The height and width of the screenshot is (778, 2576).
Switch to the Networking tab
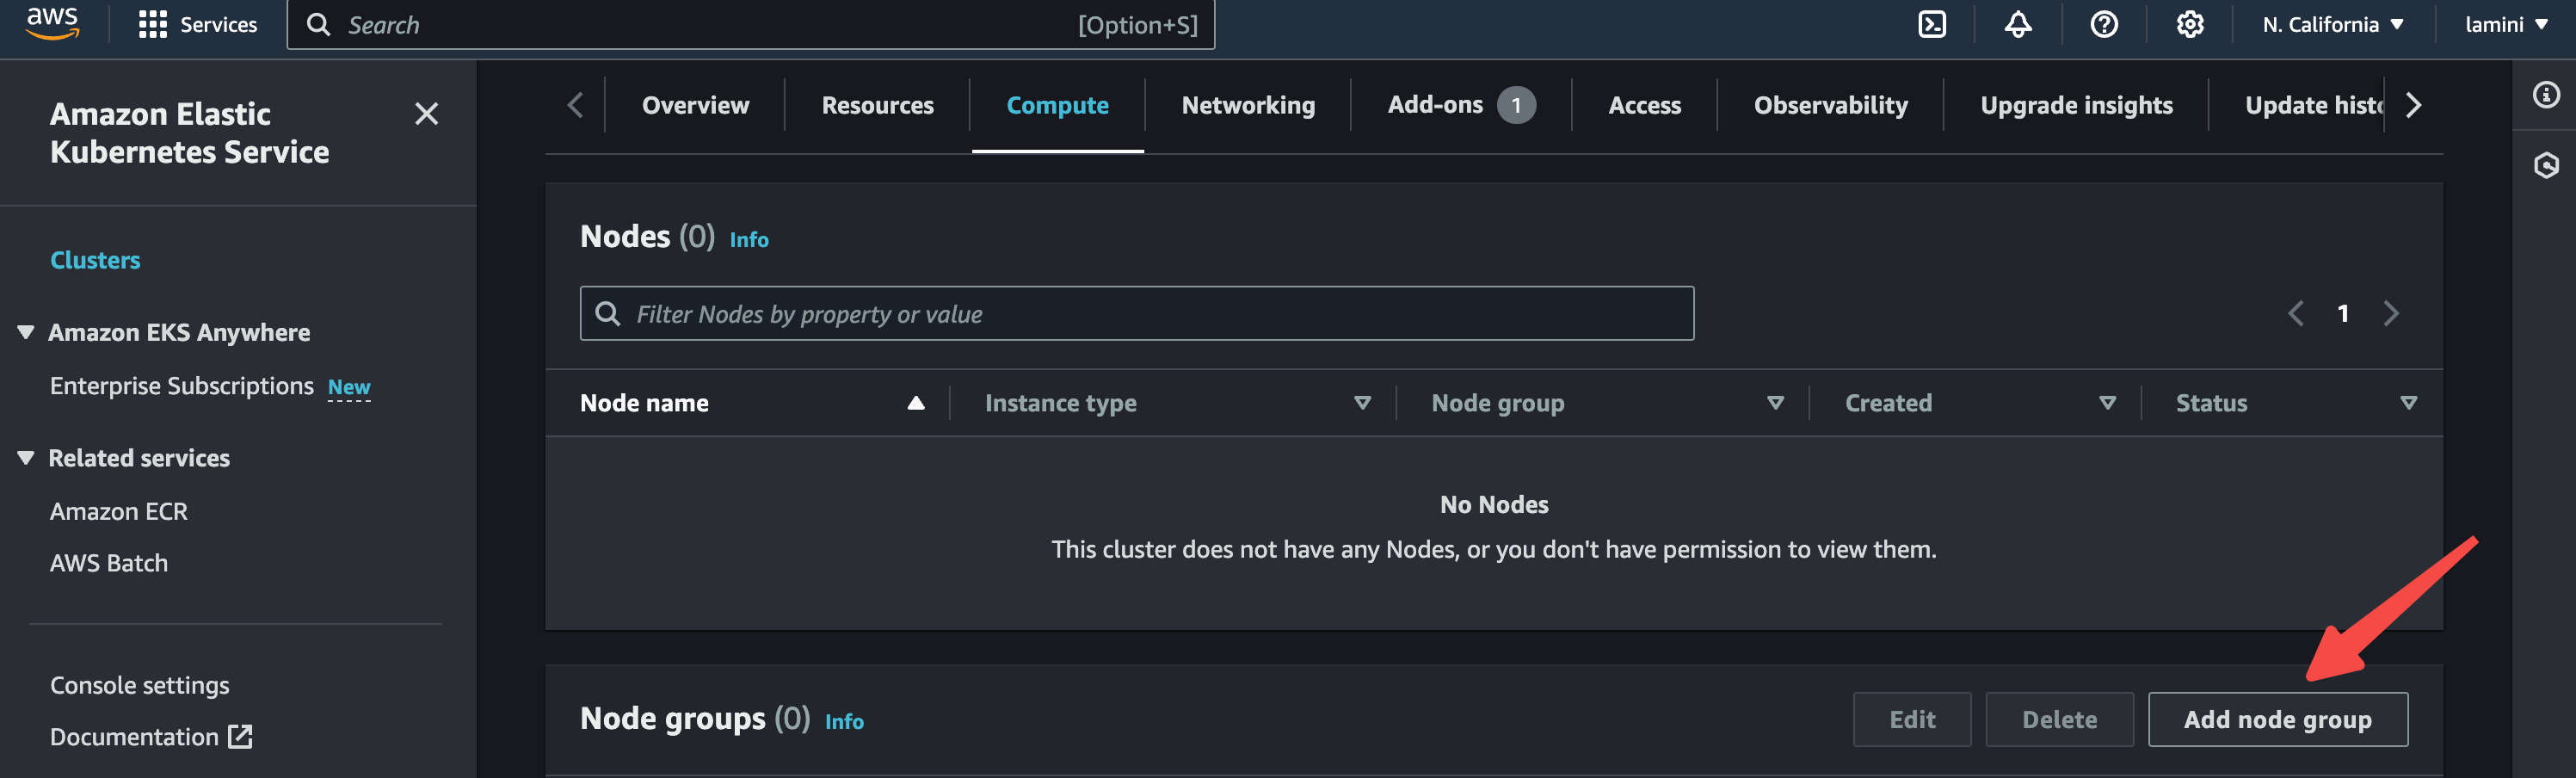[x=1248, y=105]
